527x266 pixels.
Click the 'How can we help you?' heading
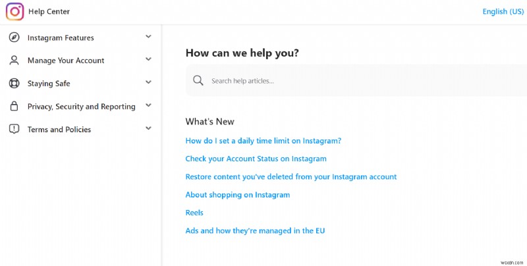tap(242, 53)
